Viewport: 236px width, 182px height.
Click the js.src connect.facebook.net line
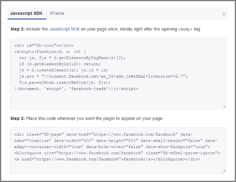103,76
